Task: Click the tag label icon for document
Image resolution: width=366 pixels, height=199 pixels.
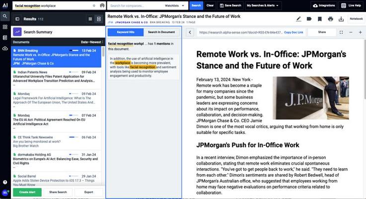Action: pos(309,19)
